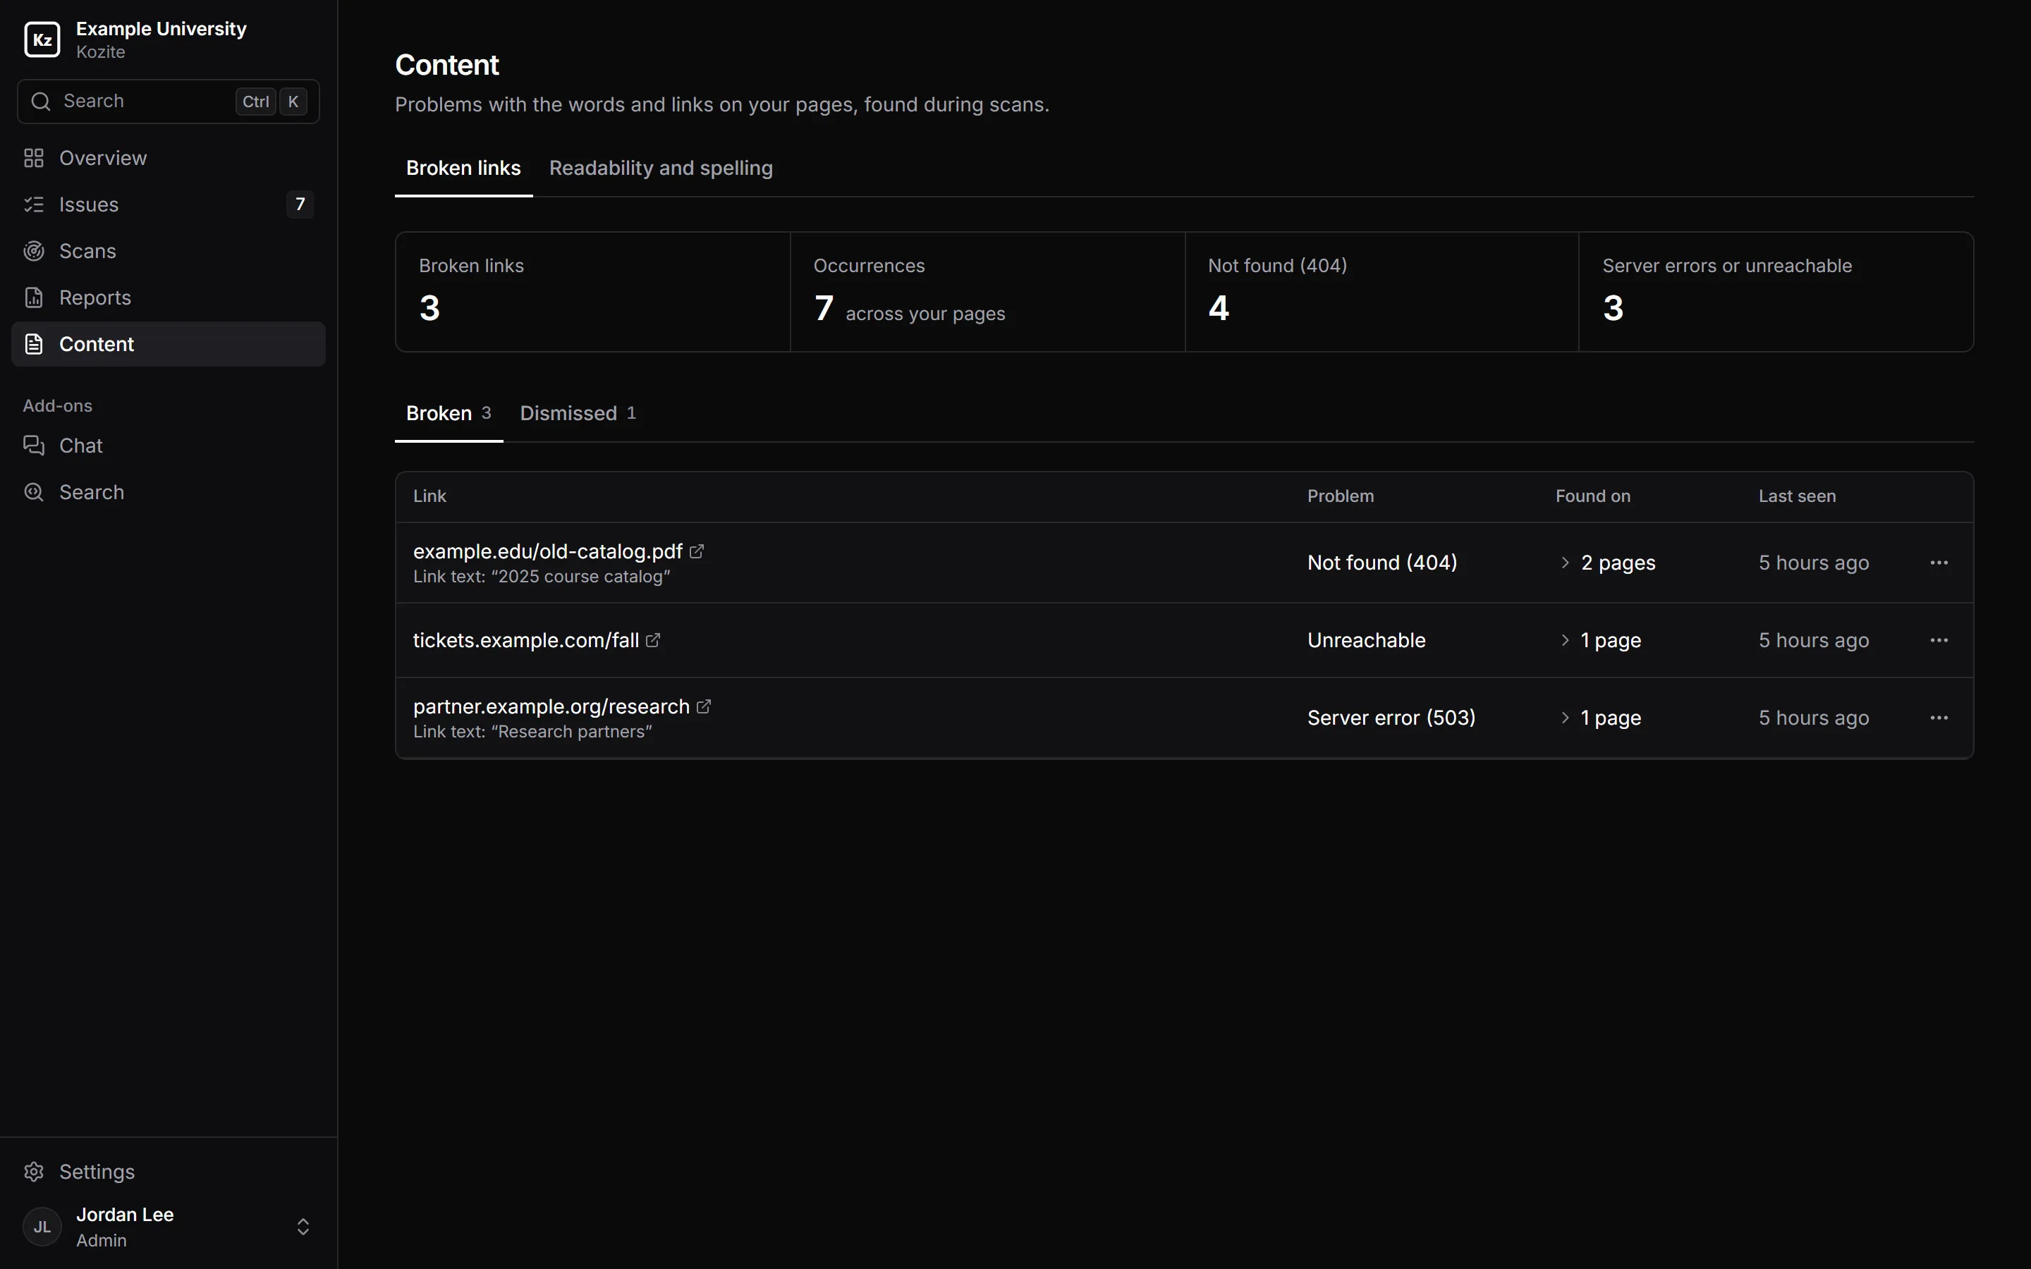
Task: Switch to the Readability and spelling tab
Action: (661, 168)
